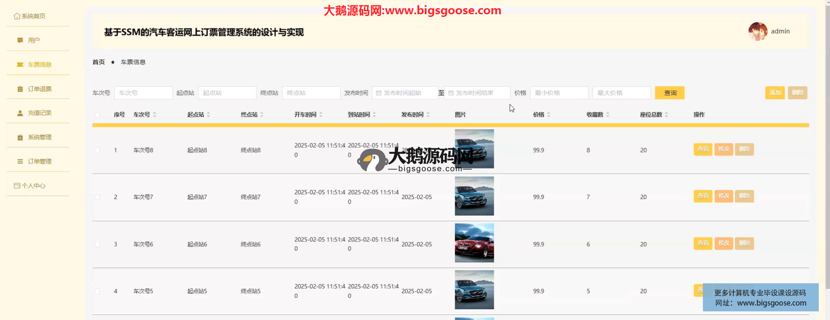Click the person icon beside 充值记录
This screenshot has width=830, height=320.
[x=20, y=113]
